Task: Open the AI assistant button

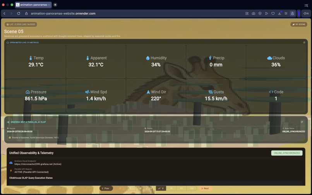Action: click(306, 14)
